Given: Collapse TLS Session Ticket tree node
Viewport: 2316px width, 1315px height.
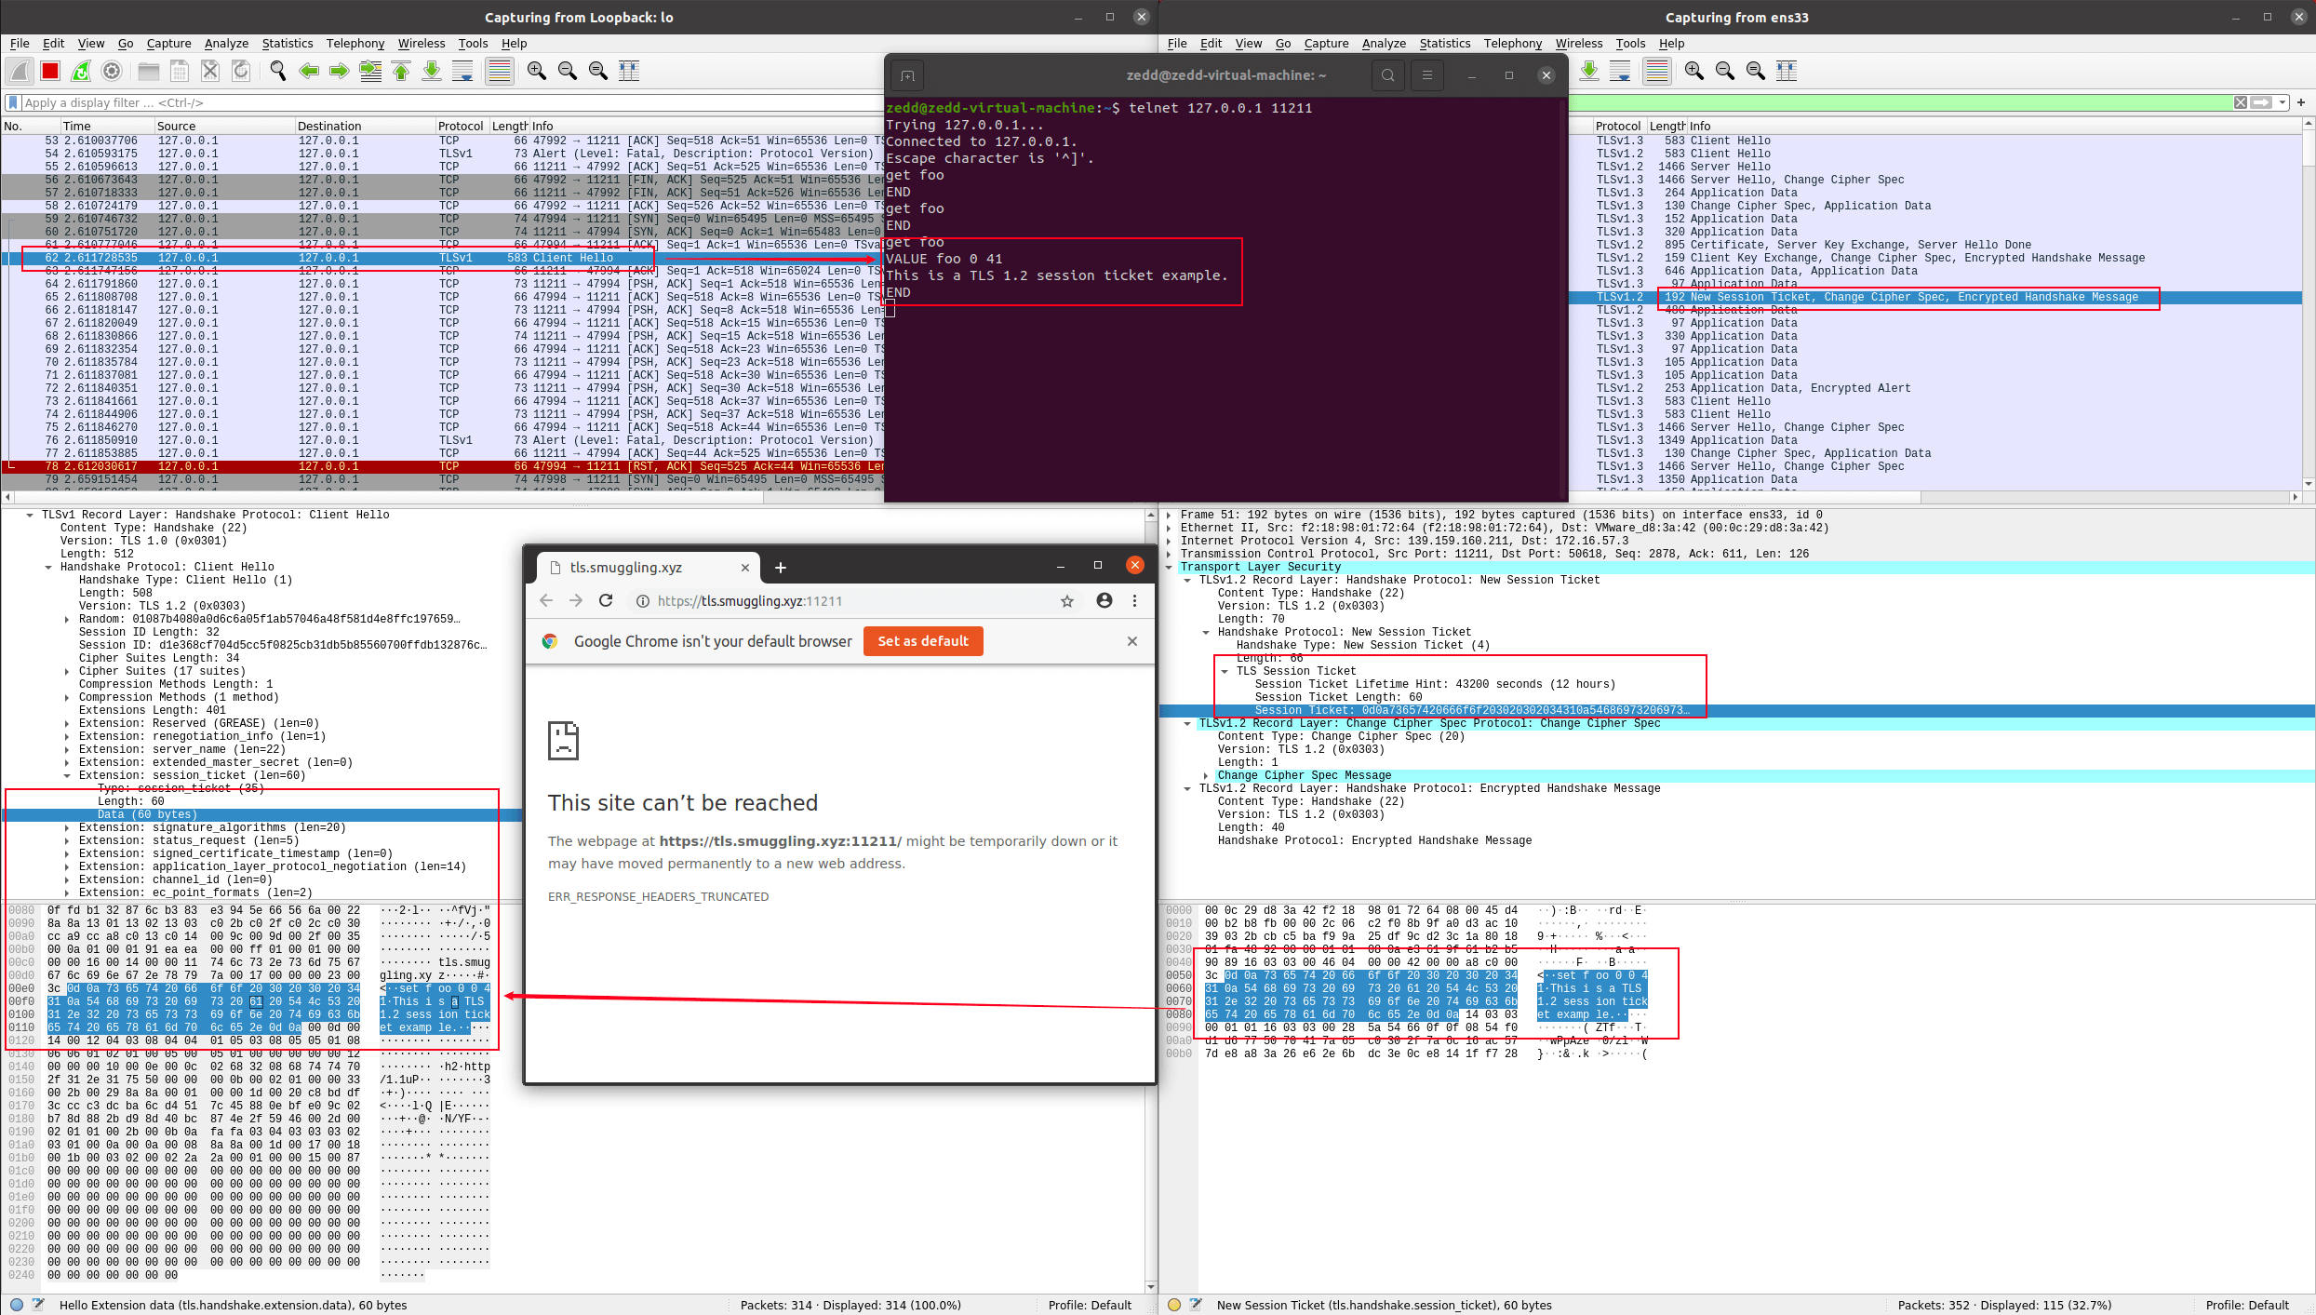Looking at the screenshot, I should click(x=1225, y=671).
